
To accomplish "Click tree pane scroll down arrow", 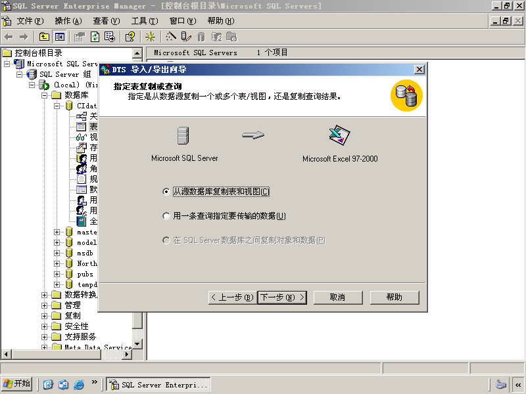I will coord(137,344).
